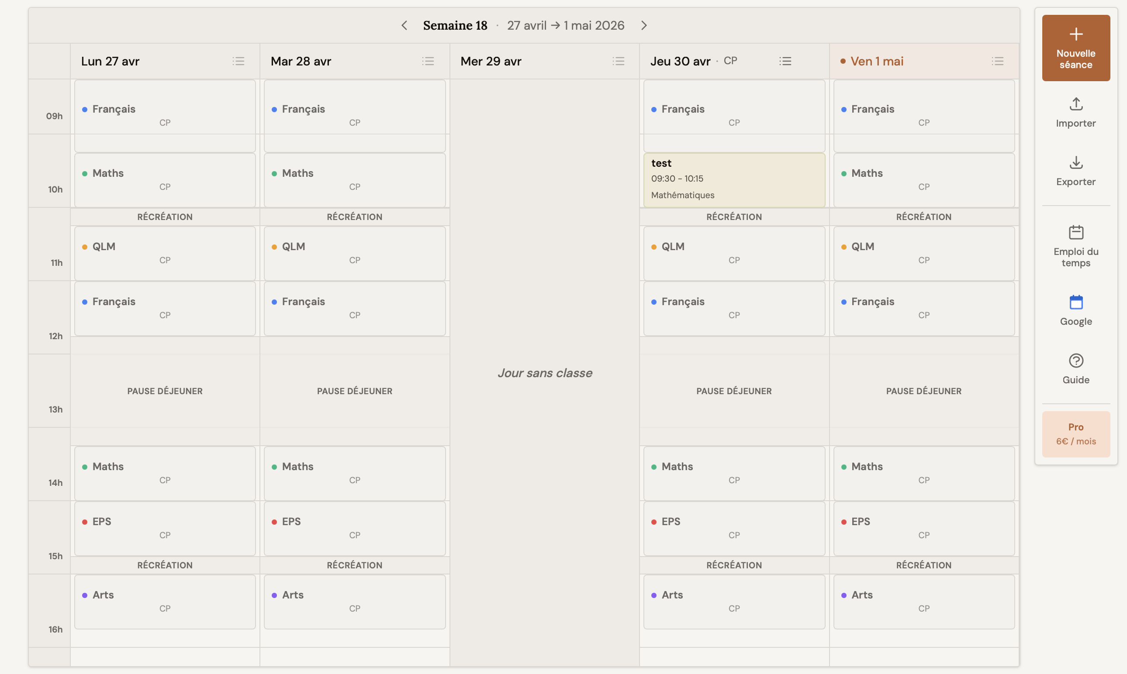1127x674 pixels.
Task: Open Monday midday Français session
Action: click(x=165, y=309)
